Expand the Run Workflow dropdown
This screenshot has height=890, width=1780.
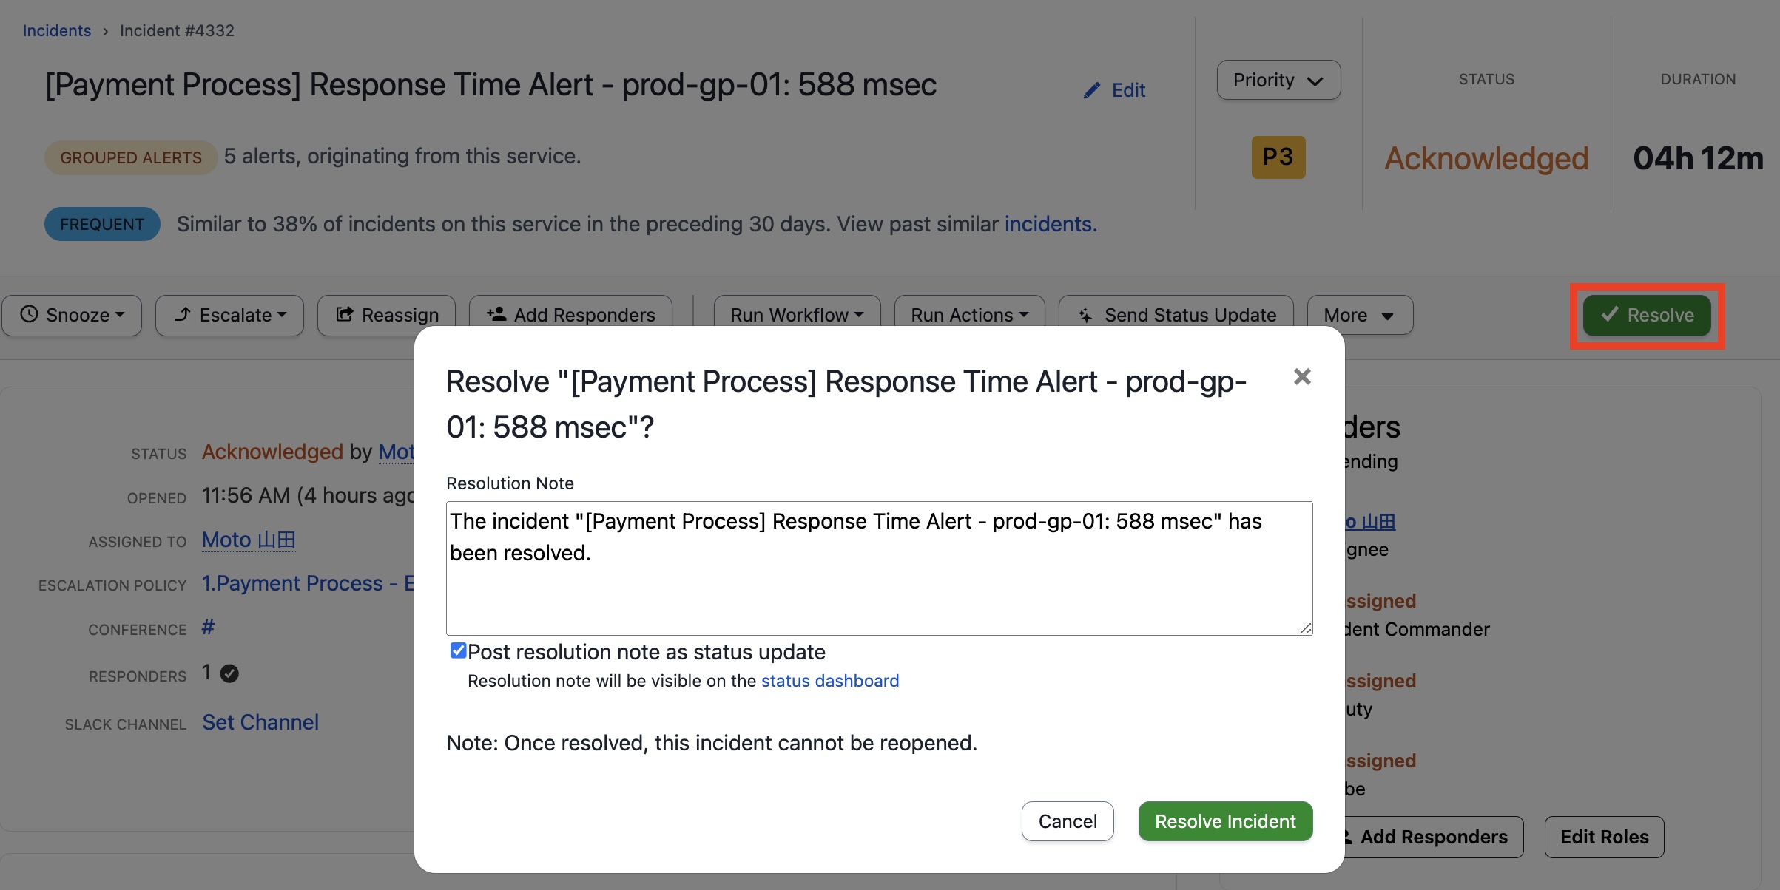click(795, 314)
